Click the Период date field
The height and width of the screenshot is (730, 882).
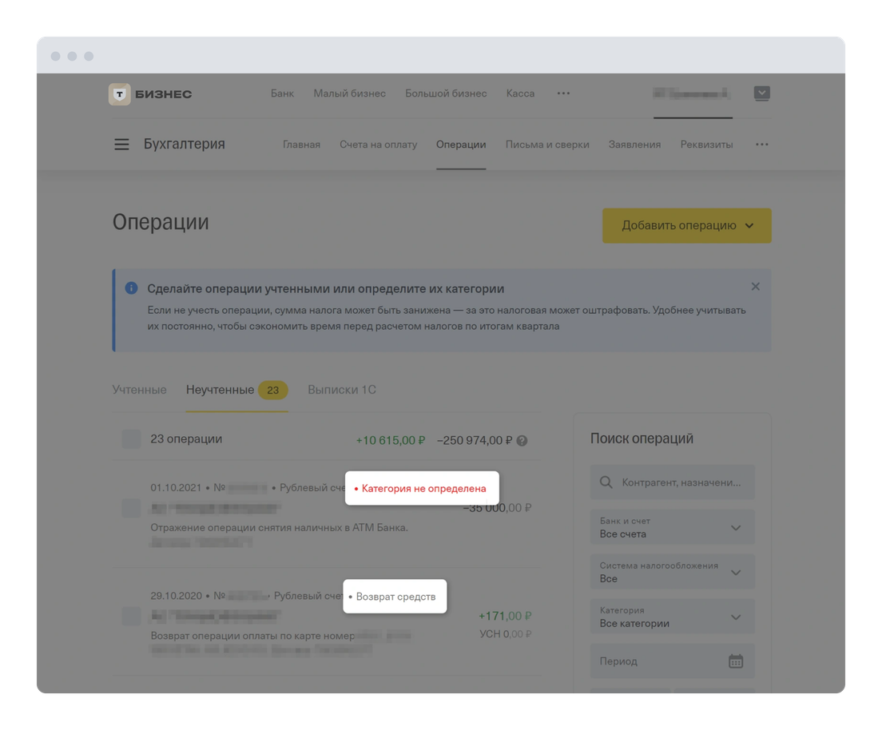(x=672, y=661)
